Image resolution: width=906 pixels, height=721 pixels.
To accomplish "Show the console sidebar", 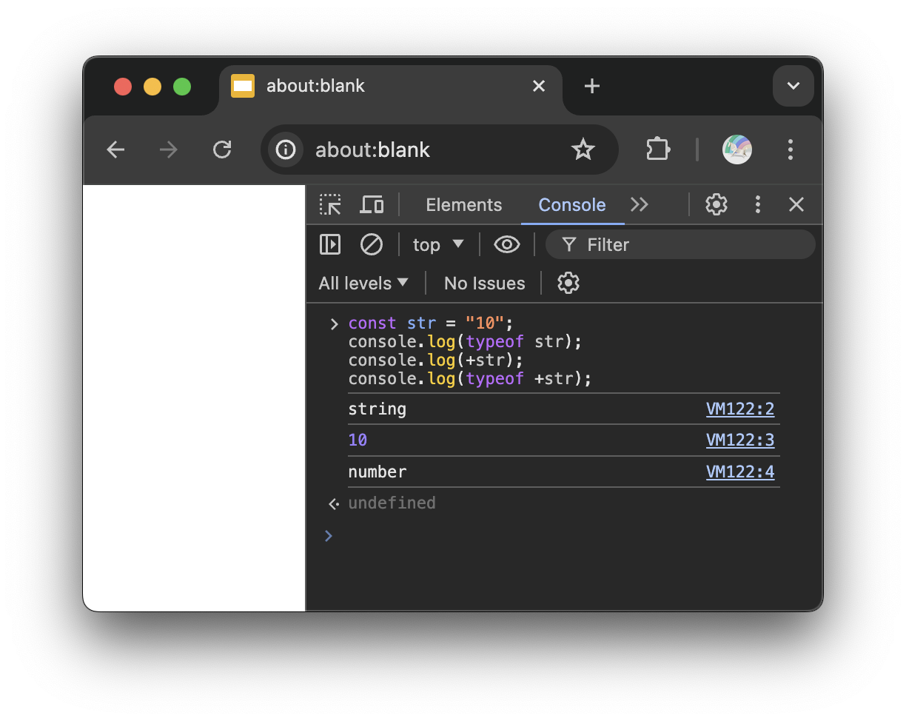I will (x=330, y=245).
